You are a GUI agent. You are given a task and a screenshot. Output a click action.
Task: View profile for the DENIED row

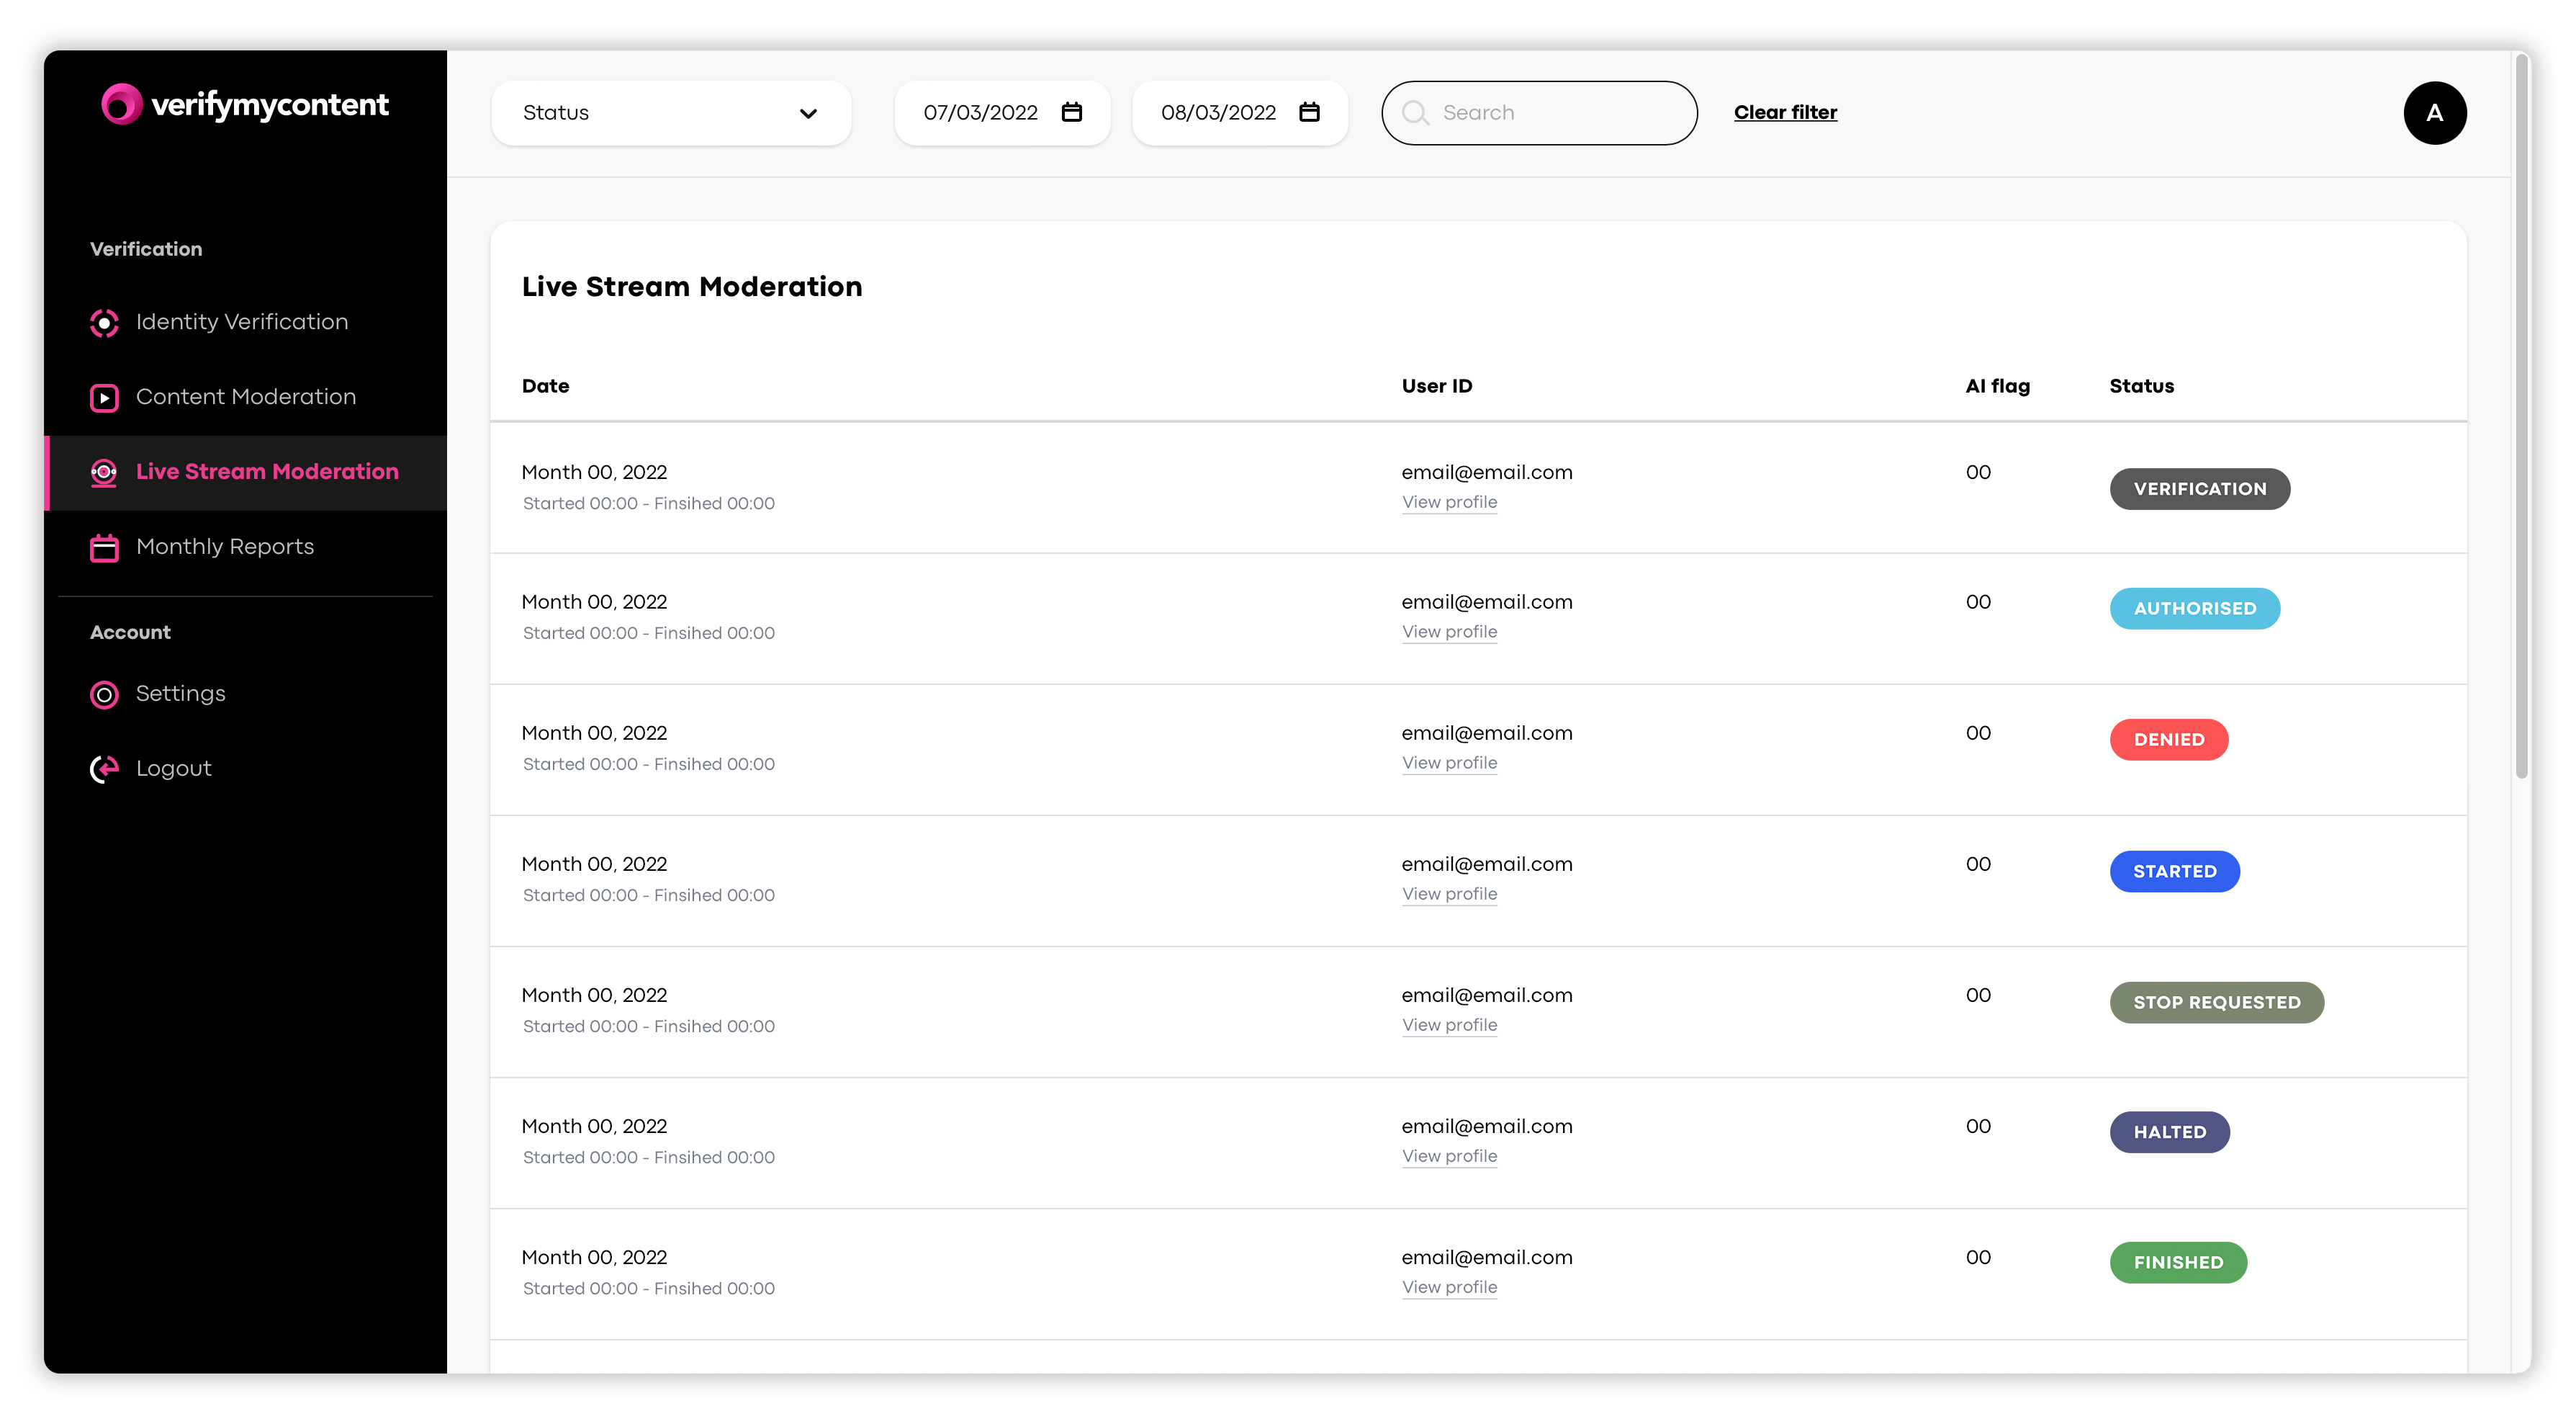[1449, 764]
